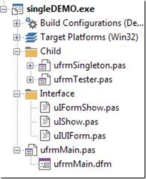Expand the ufrmSingleton.pas node

[x=30, y=66]
